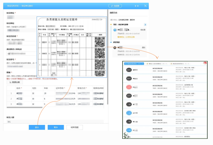Click the first blue avatar in task list
This screenshot has width=213, height=145.
(129, 113)
